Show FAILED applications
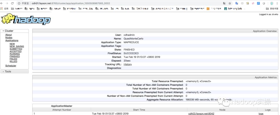Screen dimensions: 280x115 pyautogui.click(x=13, y=59)
